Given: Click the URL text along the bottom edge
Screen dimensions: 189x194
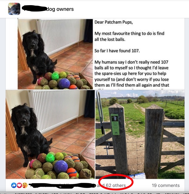Looking at the screenshot, I should [95, 193].
